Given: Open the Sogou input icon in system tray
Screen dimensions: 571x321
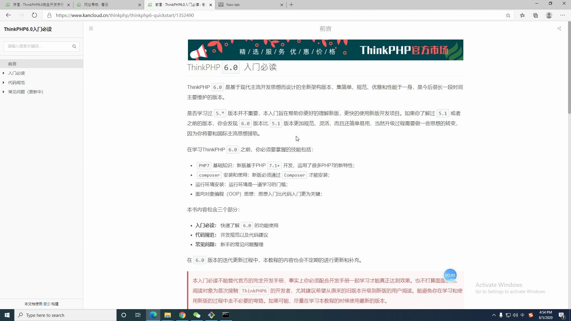Looking at the screenshot, I should tap(531, 315).
